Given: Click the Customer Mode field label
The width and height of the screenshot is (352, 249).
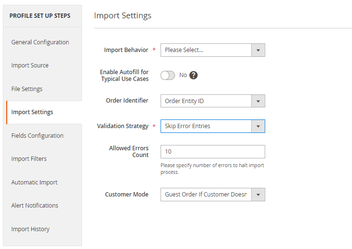Looking at the screenshot, I should click(x=127, y=194).
